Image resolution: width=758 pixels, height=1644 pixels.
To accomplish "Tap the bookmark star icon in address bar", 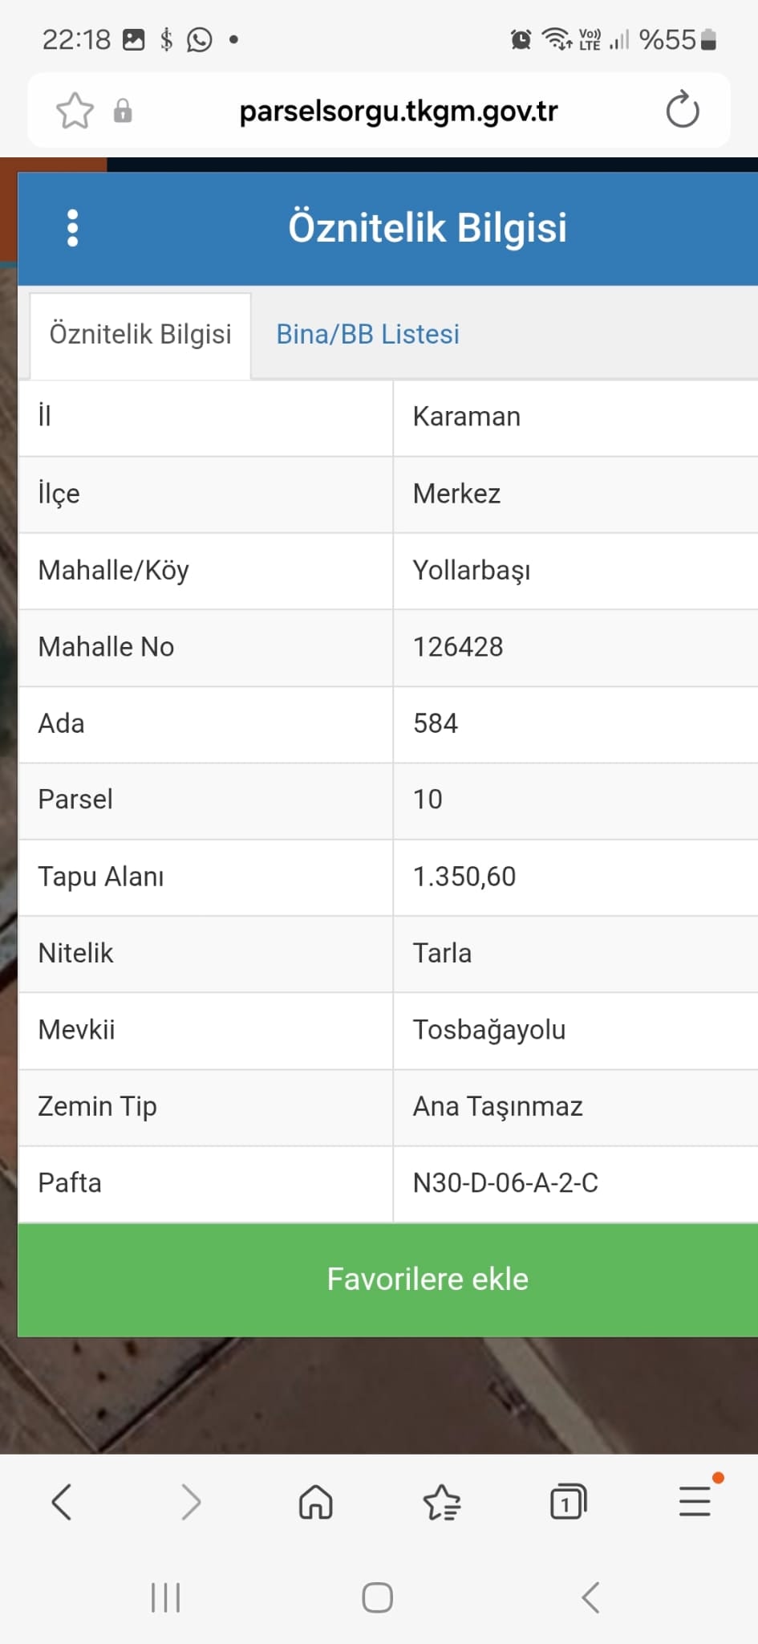I will click(75, 111).
